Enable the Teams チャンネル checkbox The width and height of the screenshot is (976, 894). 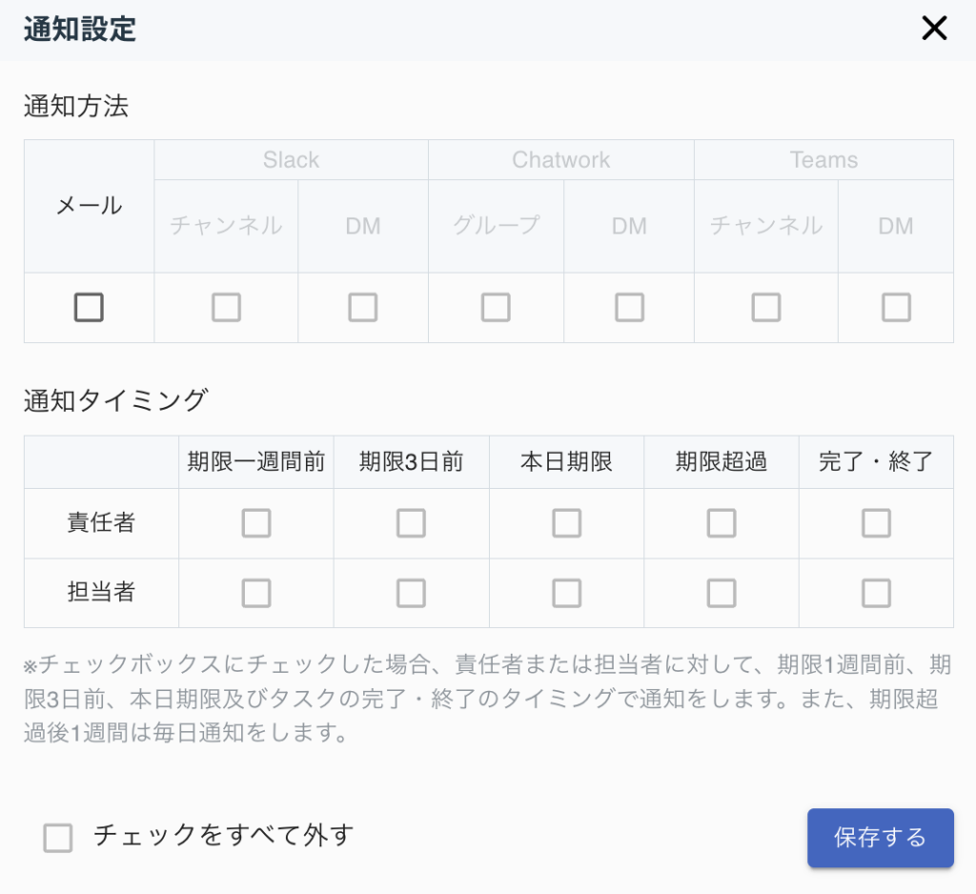click(766, 308)
